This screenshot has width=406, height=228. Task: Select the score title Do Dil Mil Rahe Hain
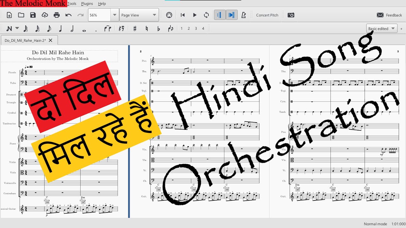[x=58, y=53]
